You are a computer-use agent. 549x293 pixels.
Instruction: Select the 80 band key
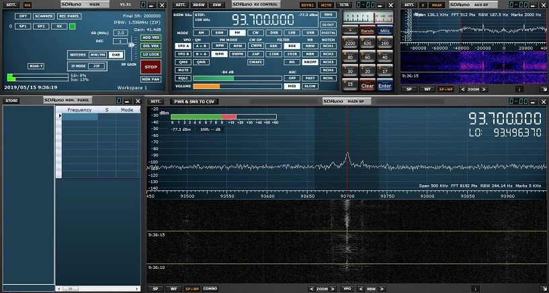coord(350,57)
